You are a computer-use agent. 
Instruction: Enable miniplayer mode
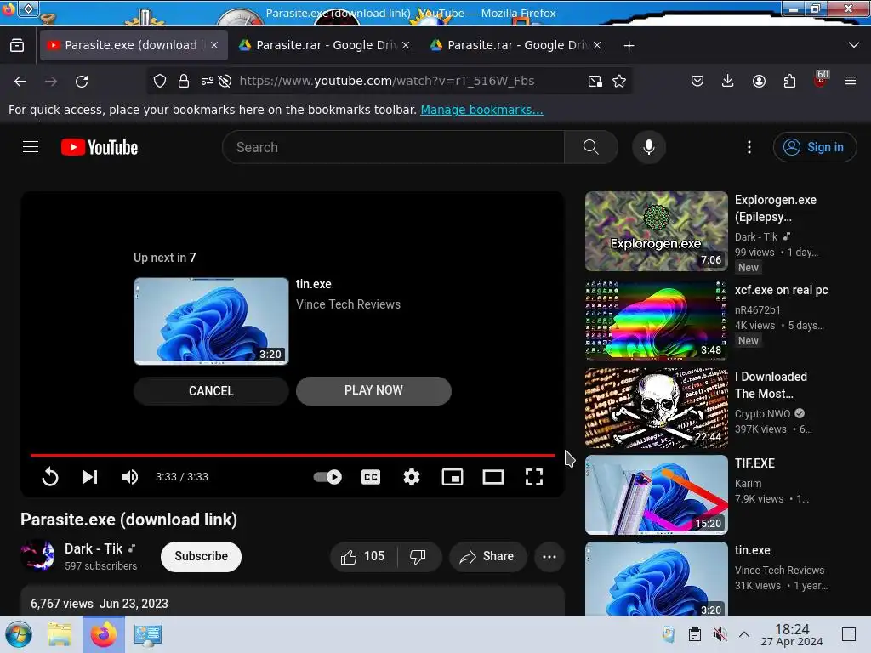pyautogui.click(x=453, y=477)
